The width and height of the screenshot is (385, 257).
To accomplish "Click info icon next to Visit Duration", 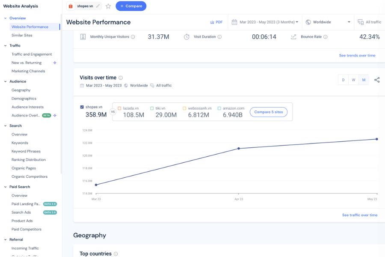I will pos(219,37).
